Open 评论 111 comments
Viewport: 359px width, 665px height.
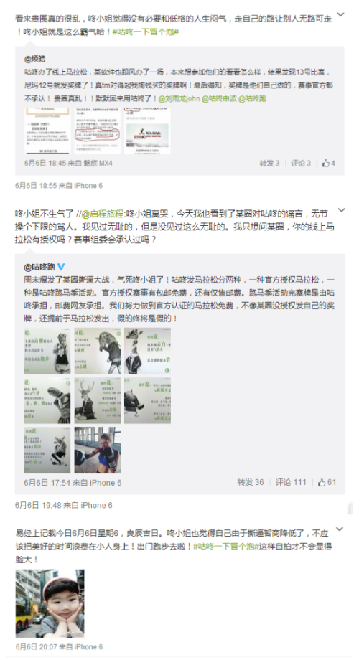(x=291, y=482)
